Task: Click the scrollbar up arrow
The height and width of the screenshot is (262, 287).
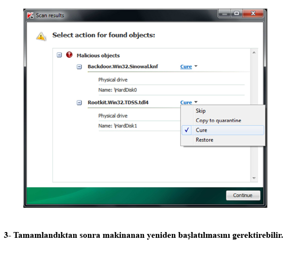Action: (x=254, y=53)
